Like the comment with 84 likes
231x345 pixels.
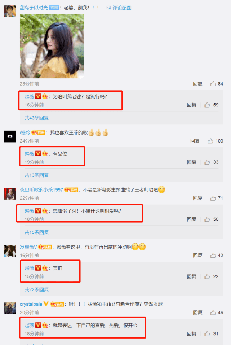(x=213, y=84)
